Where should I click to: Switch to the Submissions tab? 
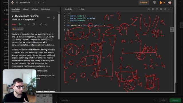pyautogui.click(x=45, y=9)
